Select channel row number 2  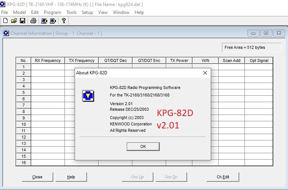tap(24, 73)
